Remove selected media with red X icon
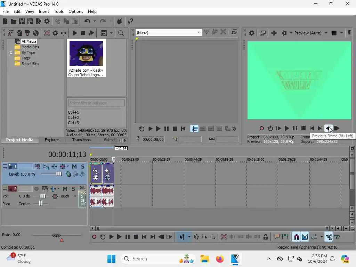Image resolution: width=356 pixels, height=267 pixels. (x=47, y=33)
